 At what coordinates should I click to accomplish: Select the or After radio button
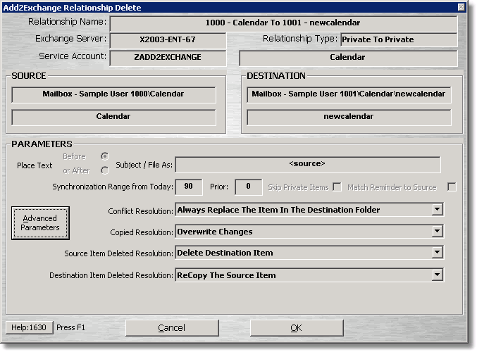click(x=105, y=170)
